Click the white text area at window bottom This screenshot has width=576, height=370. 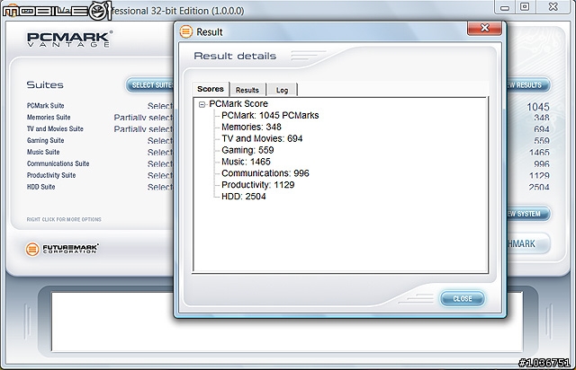(287, 322)
